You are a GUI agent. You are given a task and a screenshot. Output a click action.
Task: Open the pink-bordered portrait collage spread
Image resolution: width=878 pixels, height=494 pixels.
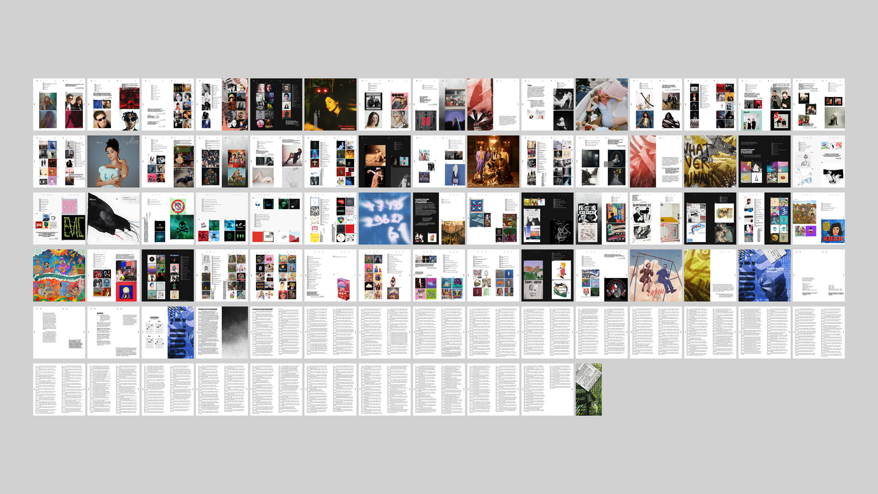(x=222, y=104)
